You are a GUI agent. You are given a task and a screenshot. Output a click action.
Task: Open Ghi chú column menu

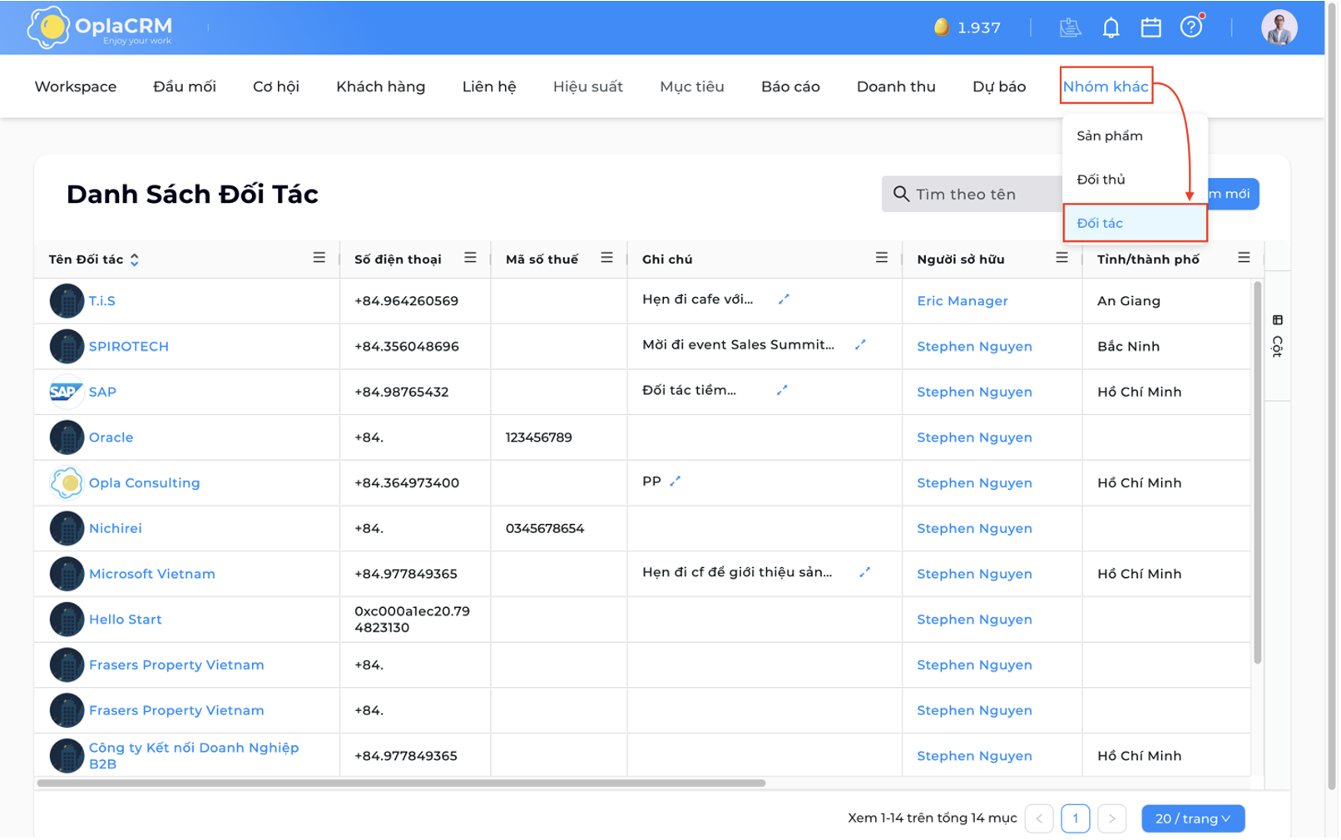881,258
